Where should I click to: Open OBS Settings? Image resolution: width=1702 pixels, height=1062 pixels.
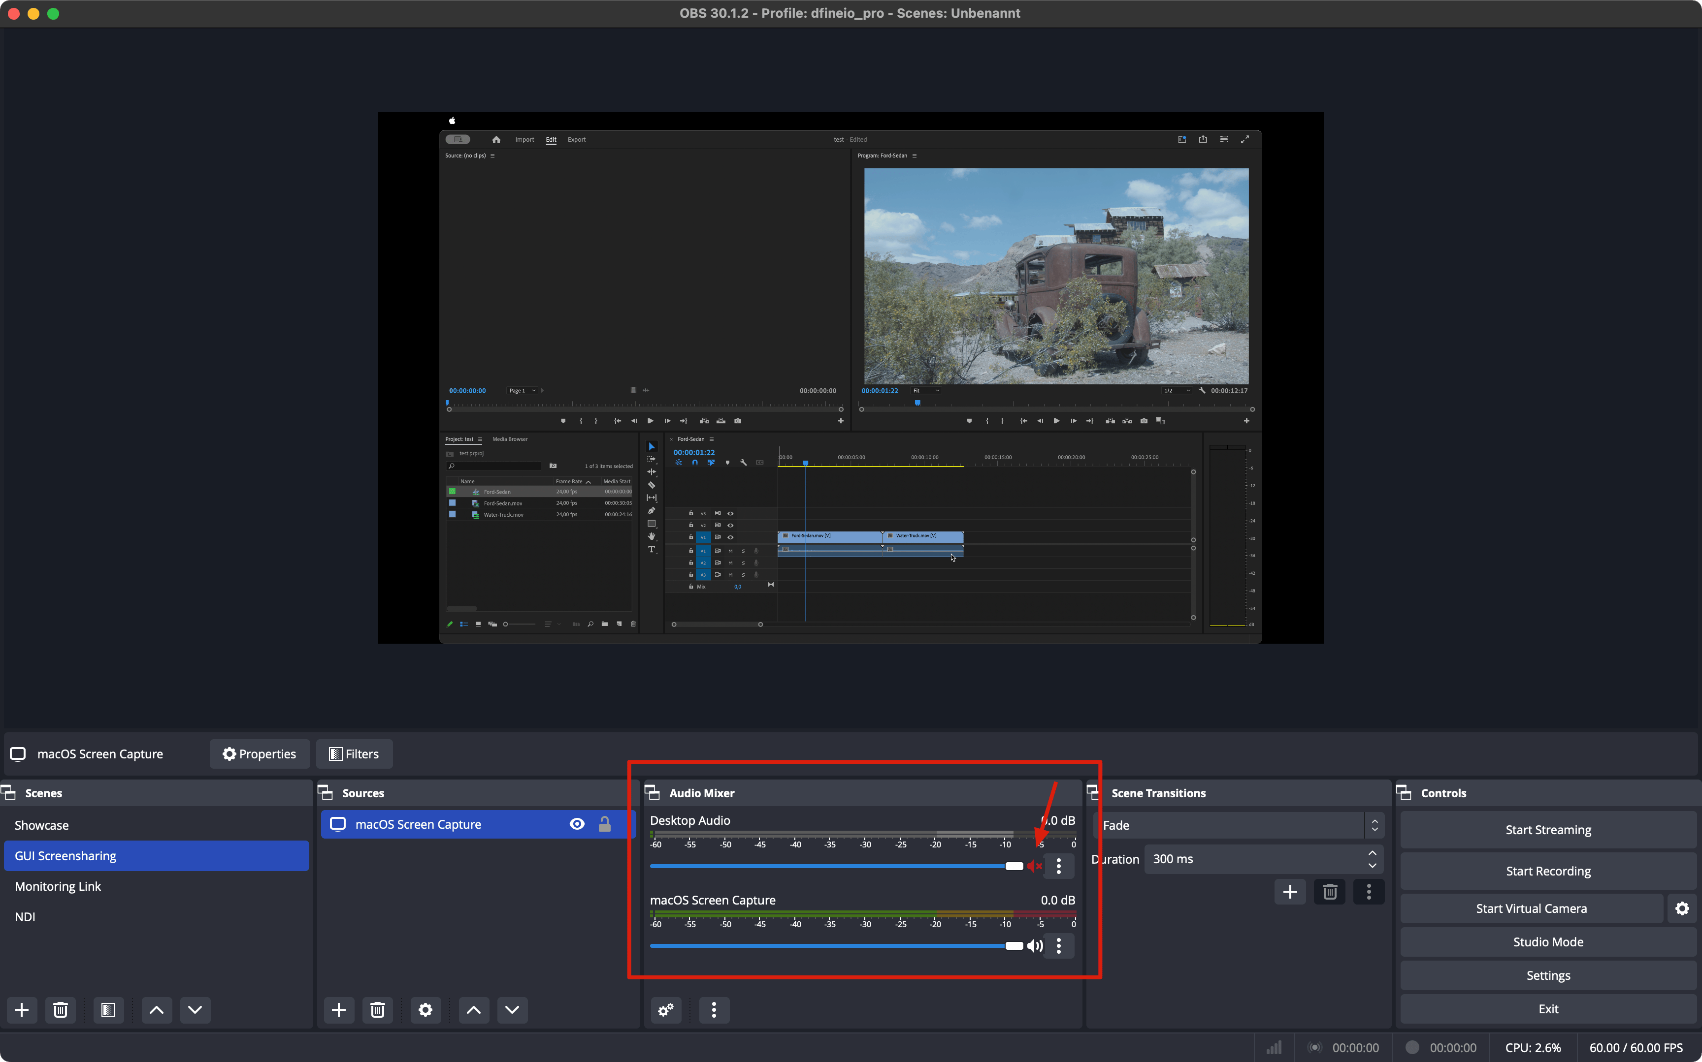pyautogui.click(x=1548, y=976)
